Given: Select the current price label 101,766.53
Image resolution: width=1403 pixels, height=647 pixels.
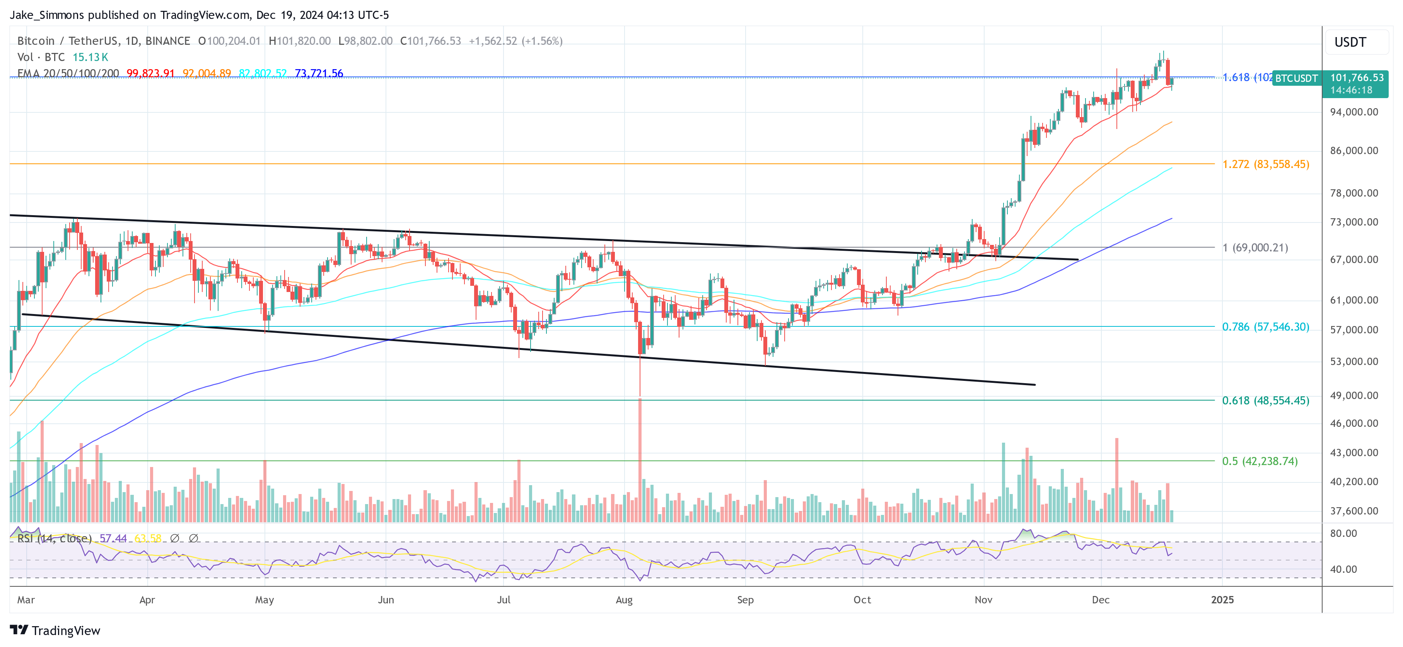Looking at the screenshot, I should 1357,78.
